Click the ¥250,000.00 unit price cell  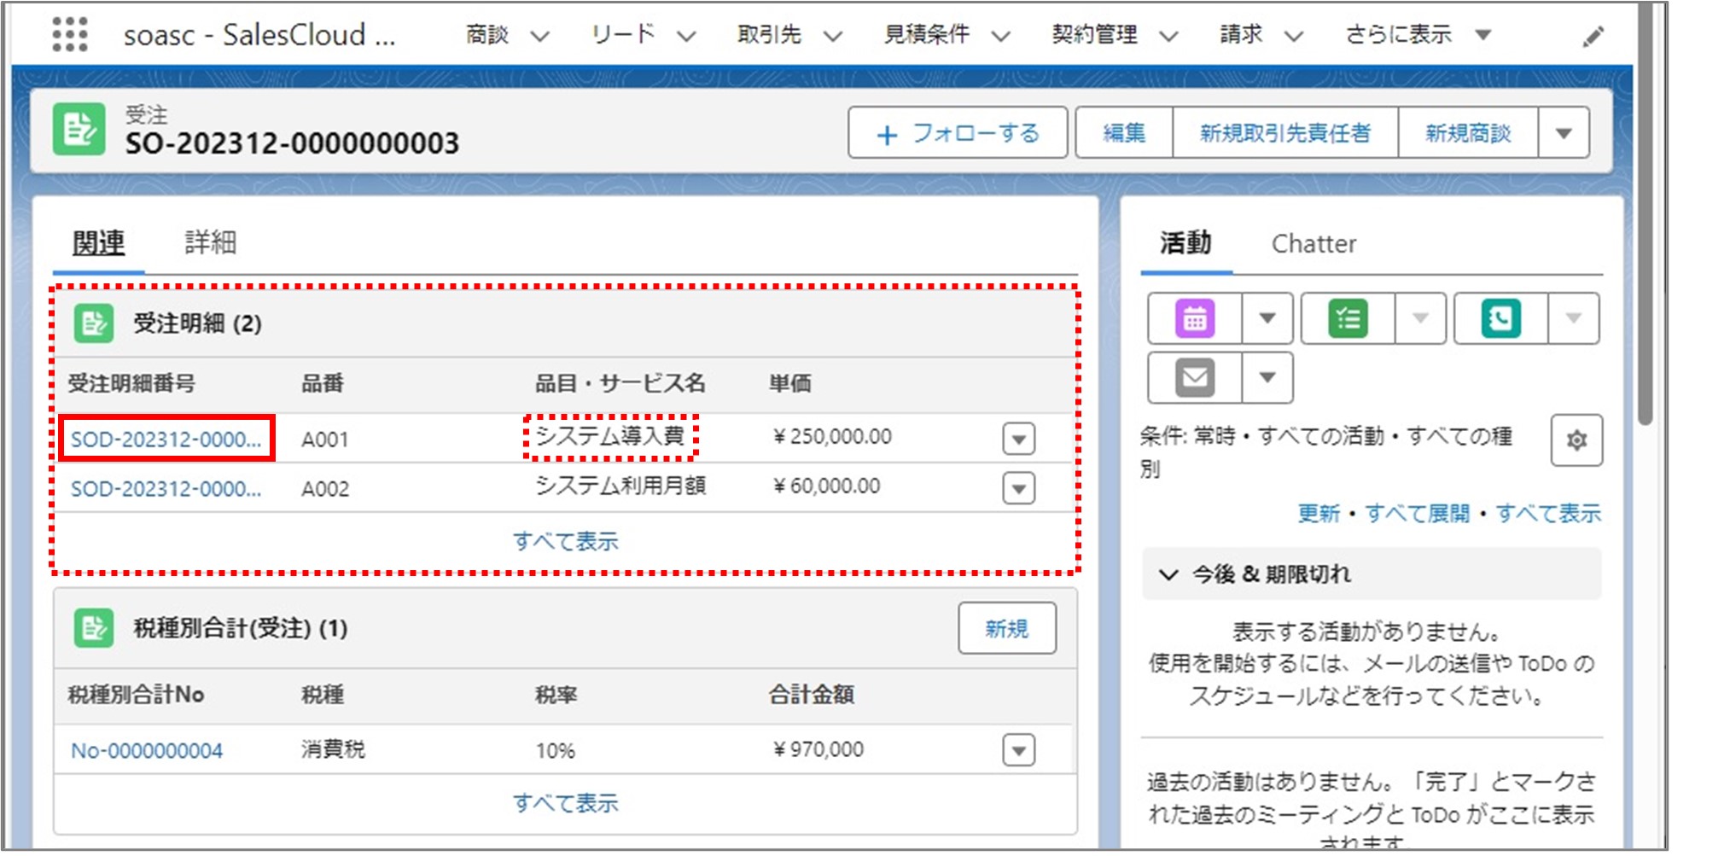click(x=831, y=437)
